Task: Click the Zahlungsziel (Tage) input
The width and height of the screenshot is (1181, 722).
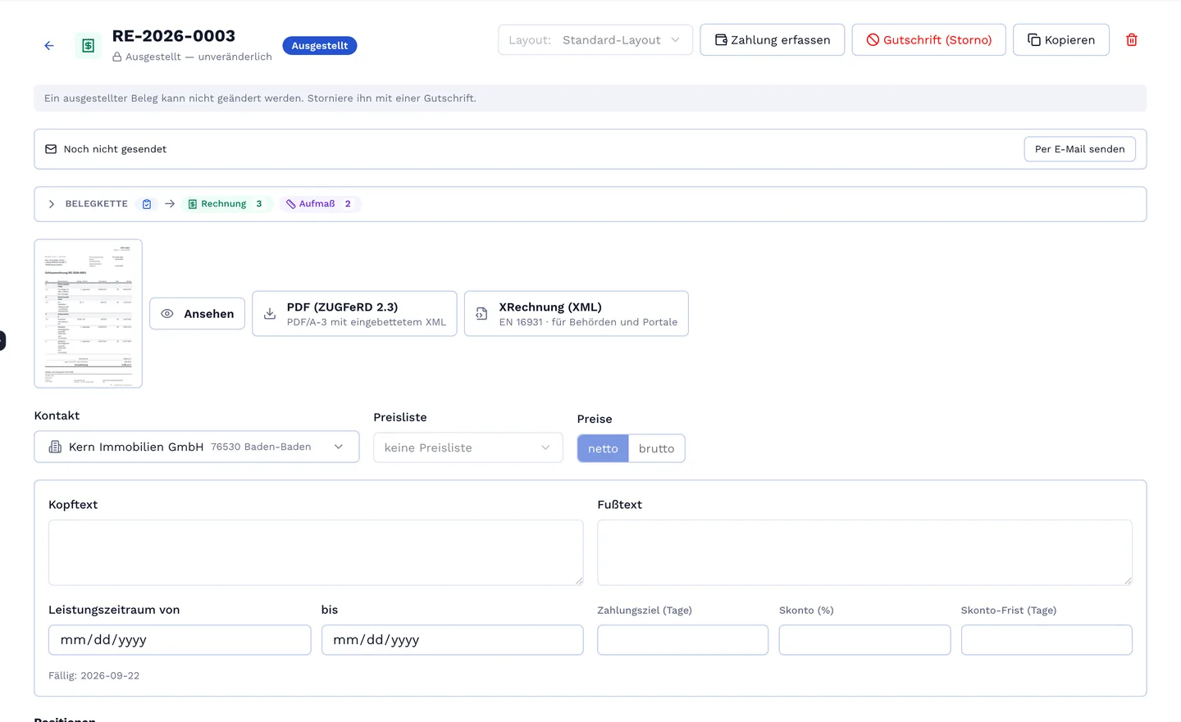Action: tap(683, 640)
